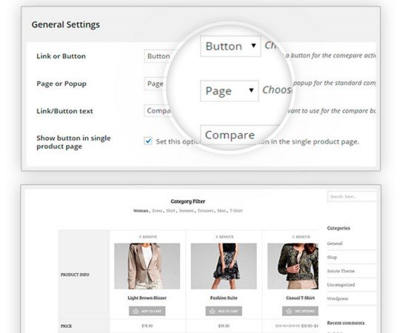Select the T-Shirt category filter

click(x=236, y=211)
